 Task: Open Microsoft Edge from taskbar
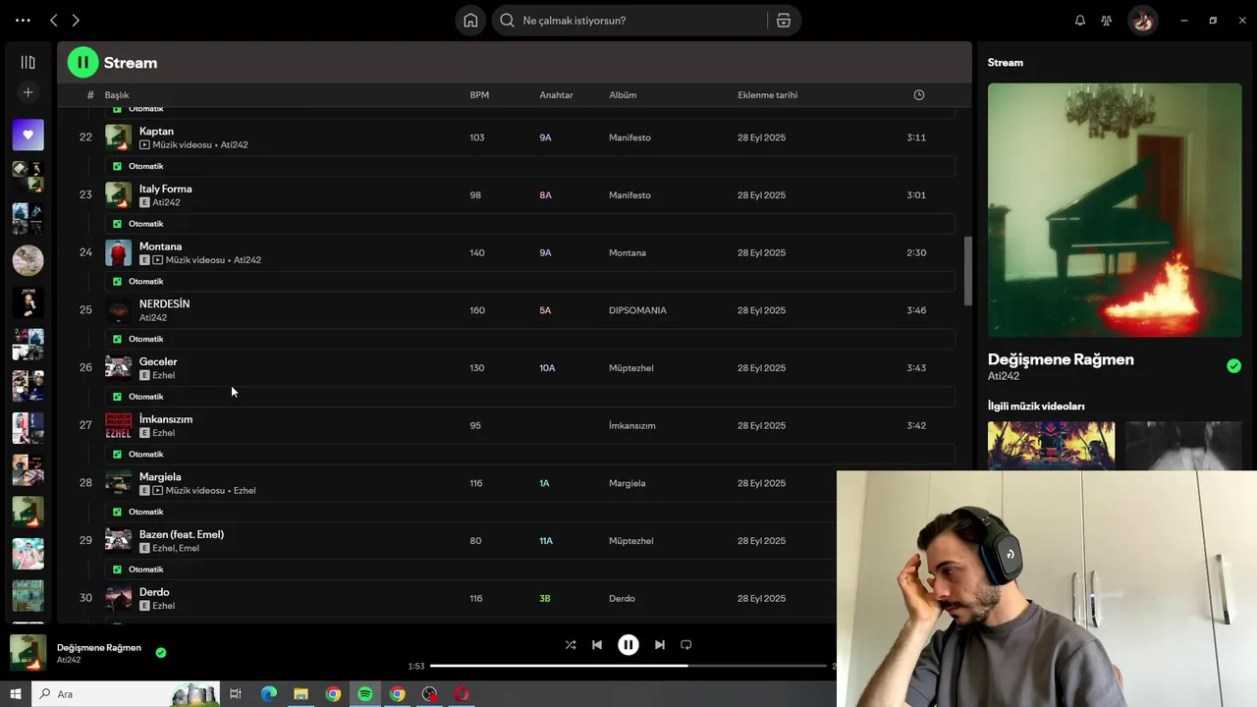coord(269,694)
